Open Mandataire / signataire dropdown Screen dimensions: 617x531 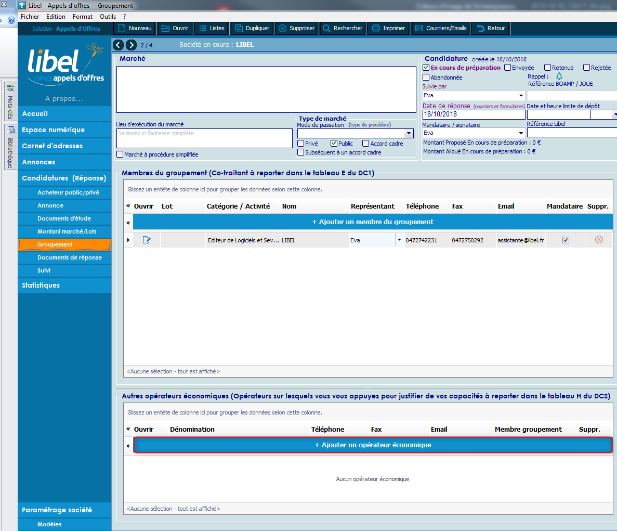point(521,133)
